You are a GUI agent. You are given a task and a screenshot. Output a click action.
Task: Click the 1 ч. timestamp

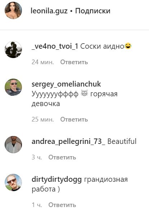(37, 205)
